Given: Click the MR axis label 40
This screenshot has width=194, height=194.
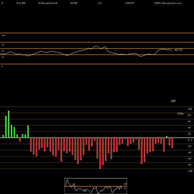Looking at the screenshot, I should [x=189, y=128].
